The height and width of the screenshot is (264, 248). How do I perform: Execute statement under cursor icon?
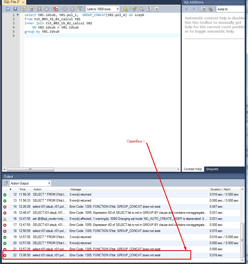32,9
